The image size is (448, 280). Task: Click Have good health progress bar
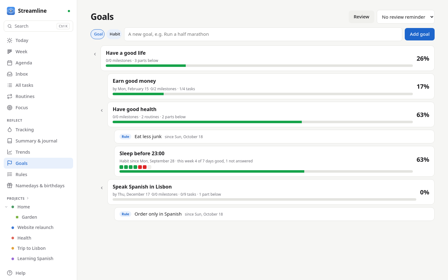click(x=263, y=122)
